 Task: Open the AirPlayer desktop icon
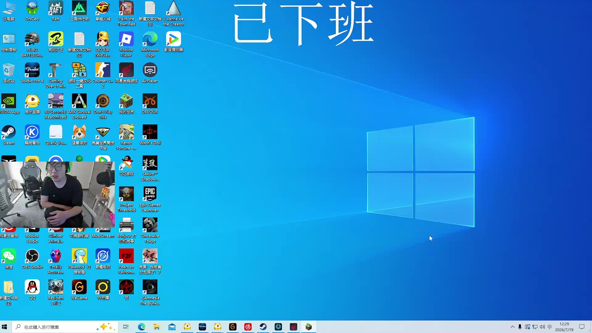click(150, 73)
